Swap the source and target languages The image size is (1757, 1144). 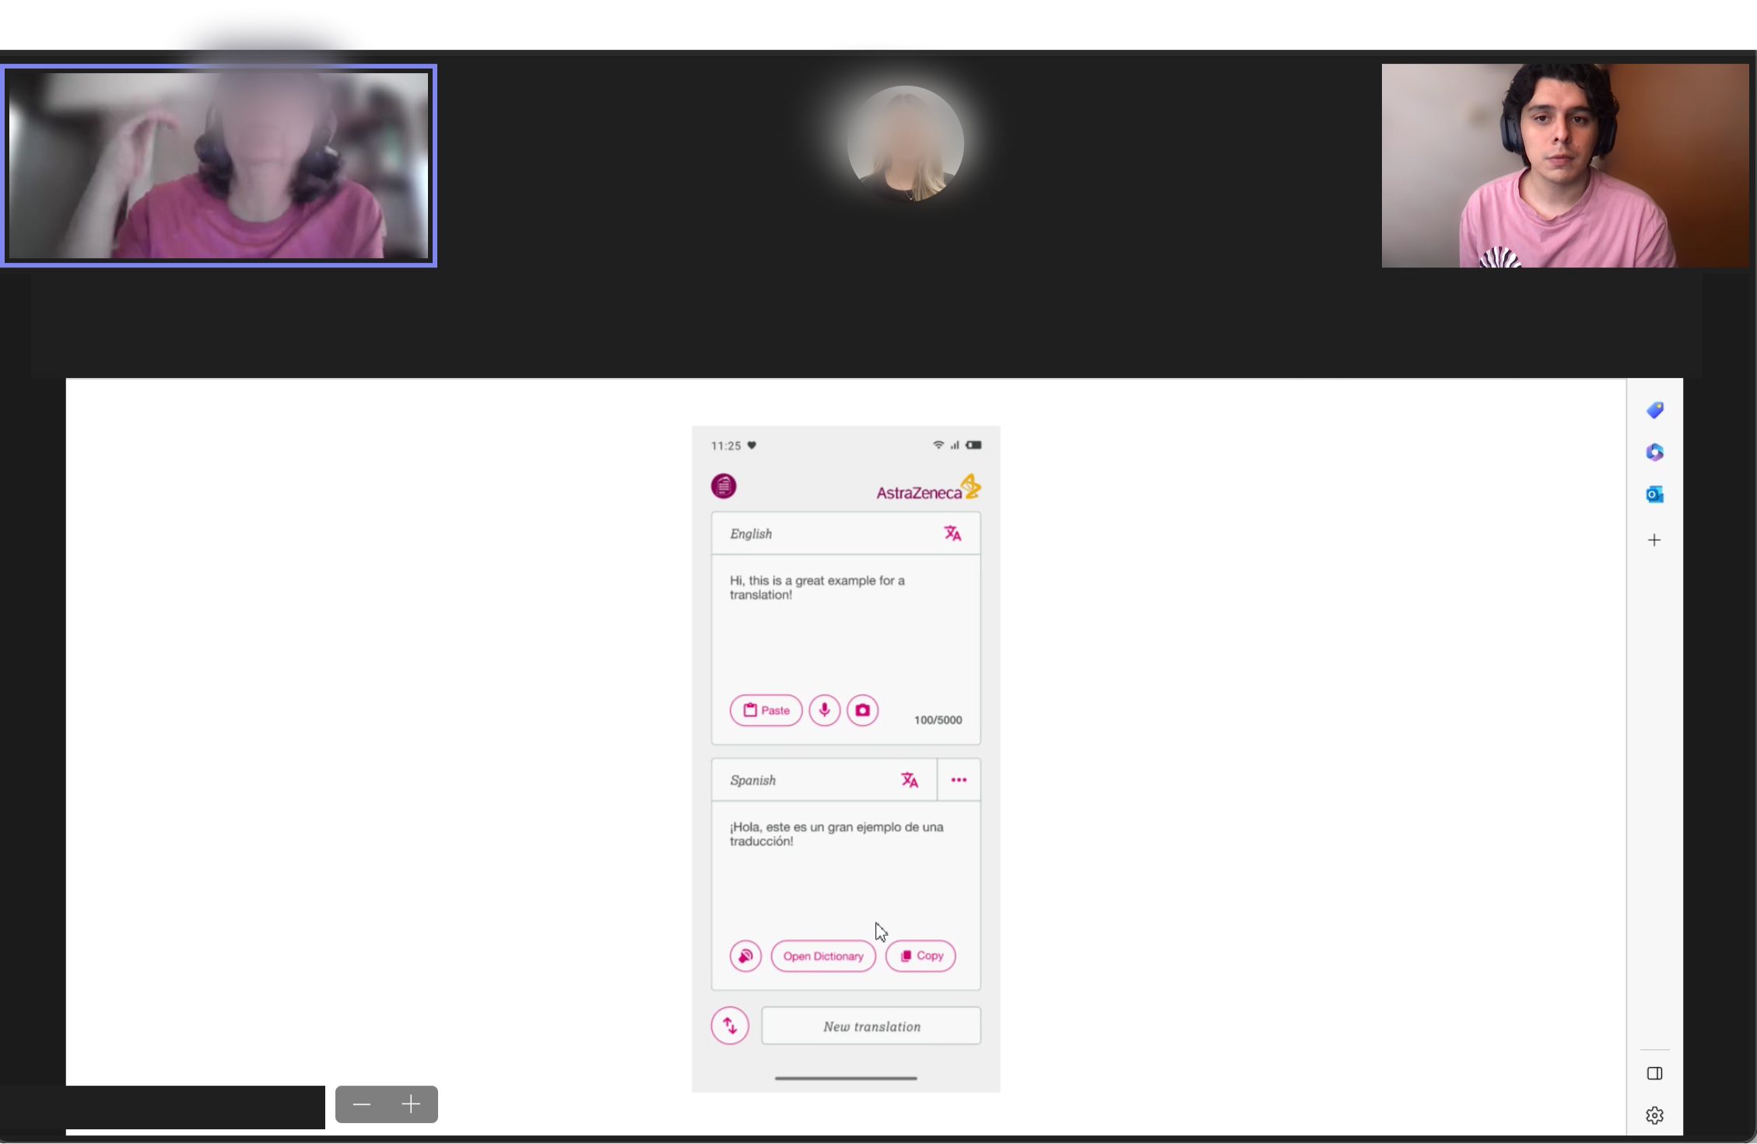[x=730, y=1026]
